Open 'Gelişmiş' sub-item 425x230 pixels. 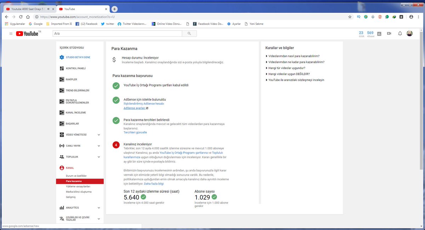[x=71, y=197]
